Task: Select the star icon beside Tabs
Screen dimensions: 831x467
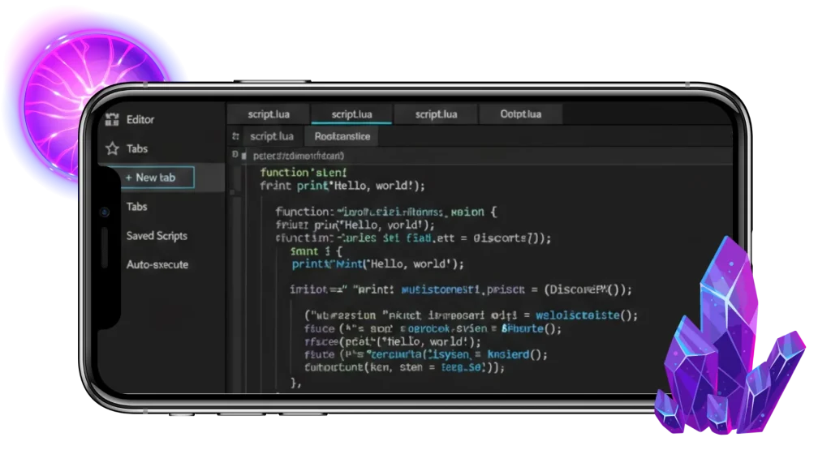Action: point(114,148)
